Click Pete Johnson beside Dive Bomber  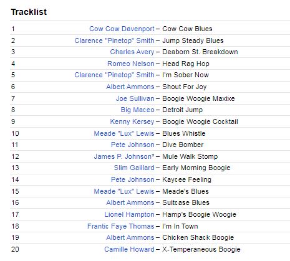pos(133,145)
